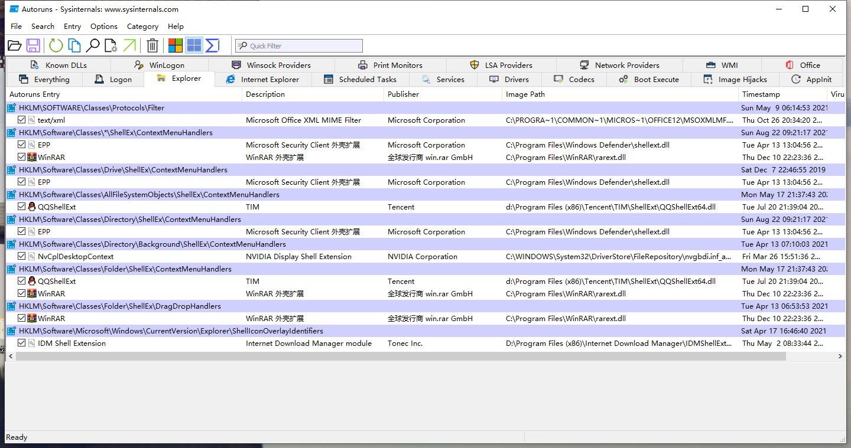
Task: Uncheck WinRAR under Folder\ShellEx\DragDropHandlers
Action: click(x=22, y=318)
